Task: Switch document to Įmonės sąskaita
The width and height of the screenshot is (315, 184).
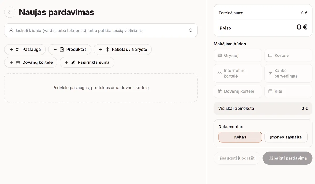Action: pos(286,137)
